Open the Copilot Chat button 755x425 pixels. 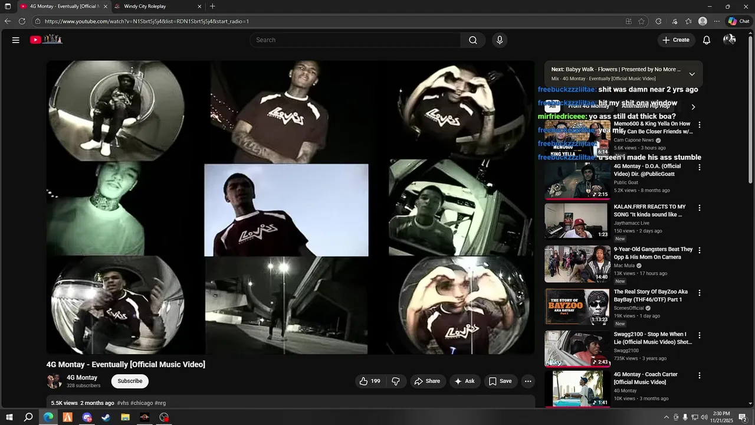pyautogui.click(x=738, y=21)
